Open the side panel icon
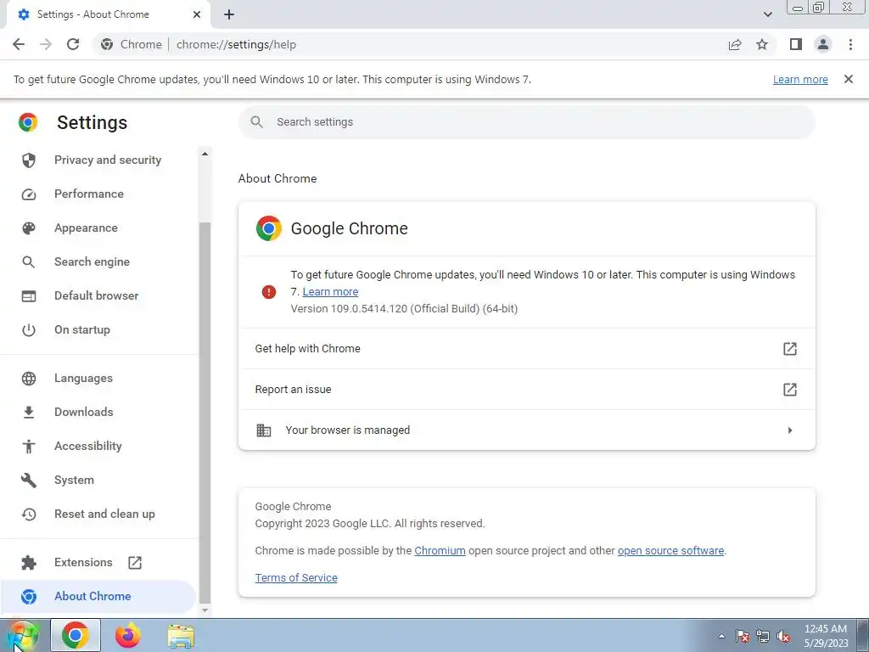The image size is (869, 652). pyautogui.click(x=796, y=44)
